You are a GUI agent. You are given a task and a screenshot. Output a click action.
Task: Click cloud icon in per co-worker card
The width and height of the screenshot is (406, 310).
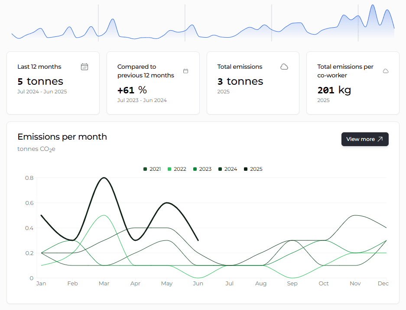(386, 71)
